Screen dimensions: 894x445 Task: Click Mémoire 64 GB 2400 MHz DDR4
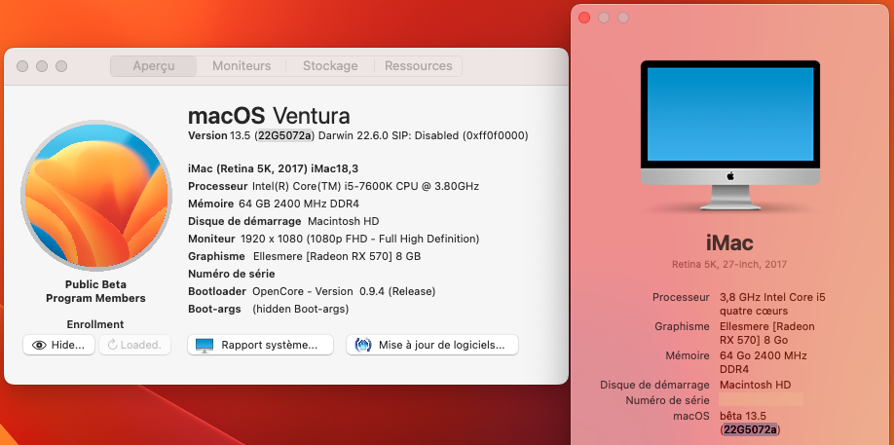coord(274,204)
